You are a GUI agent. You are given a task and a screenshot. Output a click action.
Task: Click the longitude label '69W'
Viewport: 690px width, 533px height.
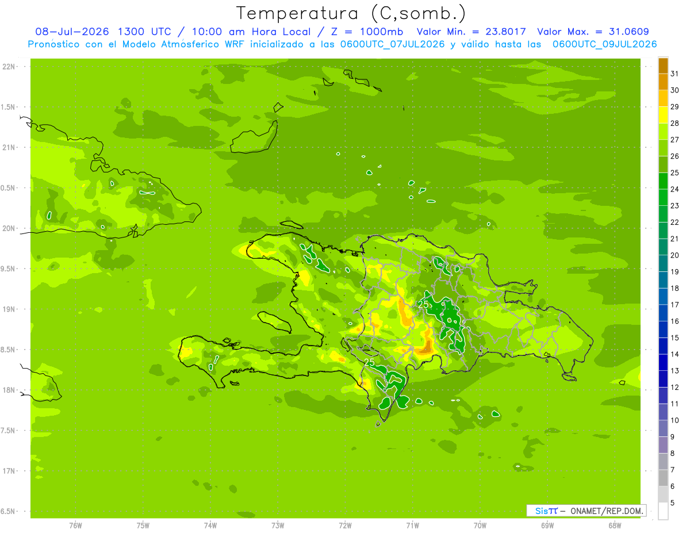coord(547,526)
